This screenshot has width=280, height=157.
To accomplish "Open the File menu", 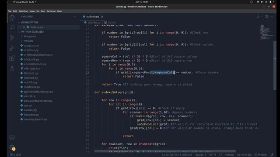I will pos(10,11).
